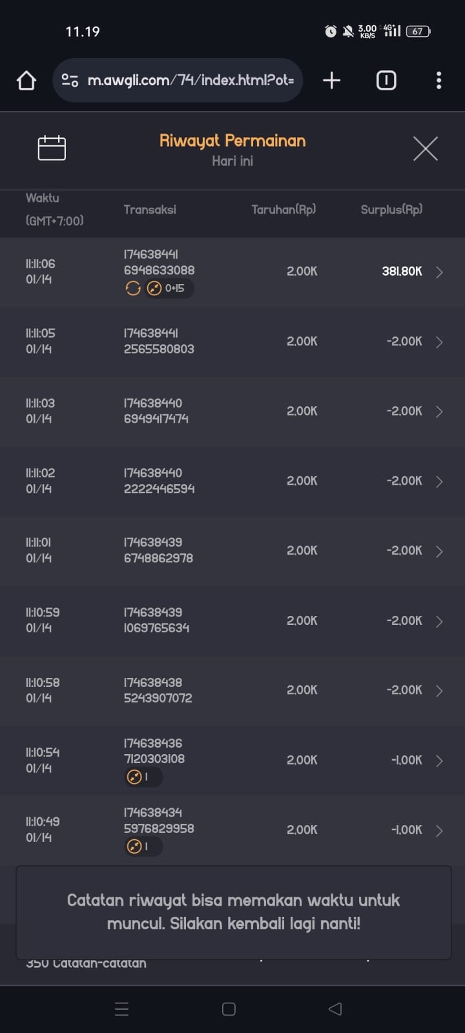Select the Hari ini date filter
This screenshot has height=1033, width=465.
click(x=232, y=161)
